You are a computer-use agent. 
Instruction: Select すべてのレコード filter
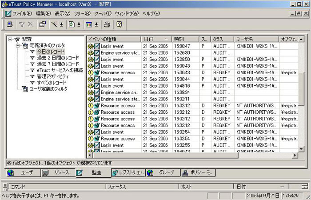coord(52,83)
